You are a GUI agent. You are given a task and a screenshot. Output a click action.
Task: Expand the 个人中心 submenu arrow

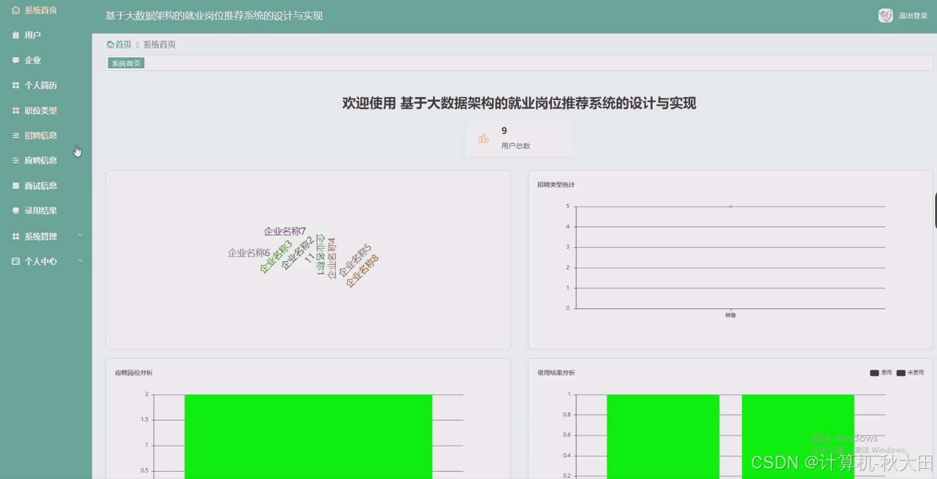click(80, 261)
